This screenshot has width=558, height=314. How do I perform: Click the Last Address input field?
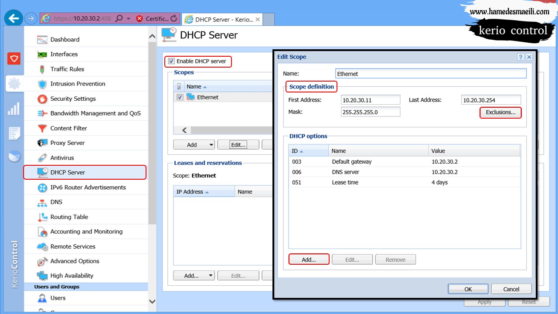[491, 100]
